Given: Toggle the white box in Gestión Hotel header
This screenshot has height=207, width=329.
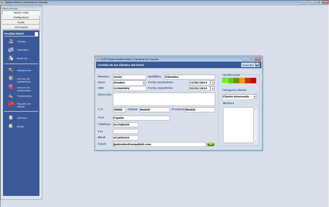Looking at the screenshot, I should [36, 34].
